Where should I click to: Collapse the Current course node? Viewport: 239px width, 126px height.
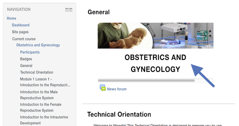(24, 39)
